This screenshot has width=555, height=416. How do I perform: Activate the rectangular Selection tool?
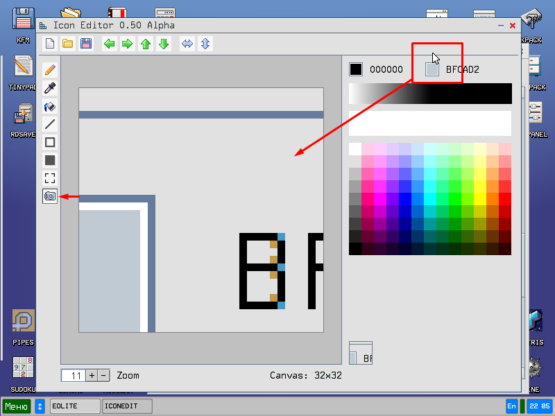(x=49, y=177)
